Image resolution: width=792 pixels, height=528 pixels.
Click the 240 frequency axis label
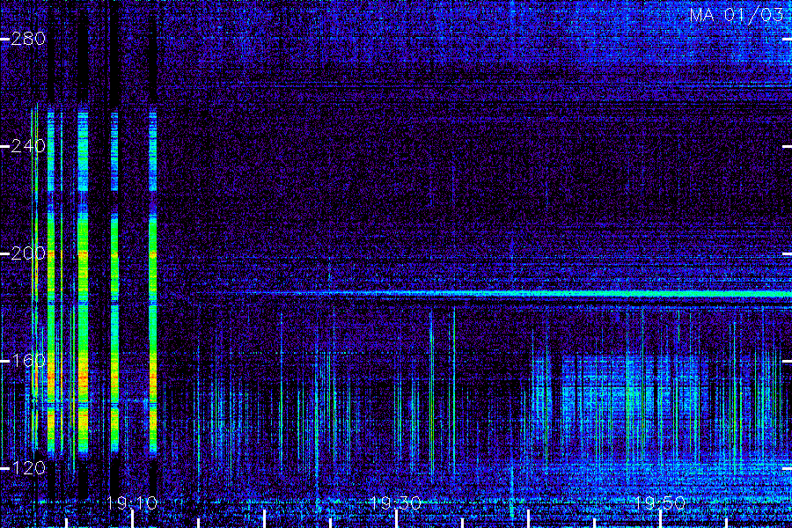28,147
